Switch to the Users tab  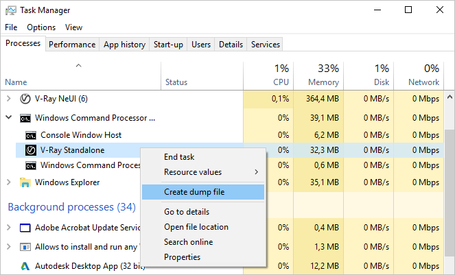pos(201,45)
